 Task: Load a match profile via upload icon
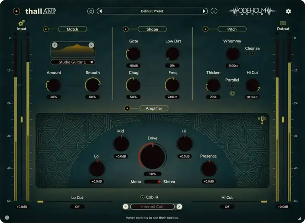tap(55, 45)
